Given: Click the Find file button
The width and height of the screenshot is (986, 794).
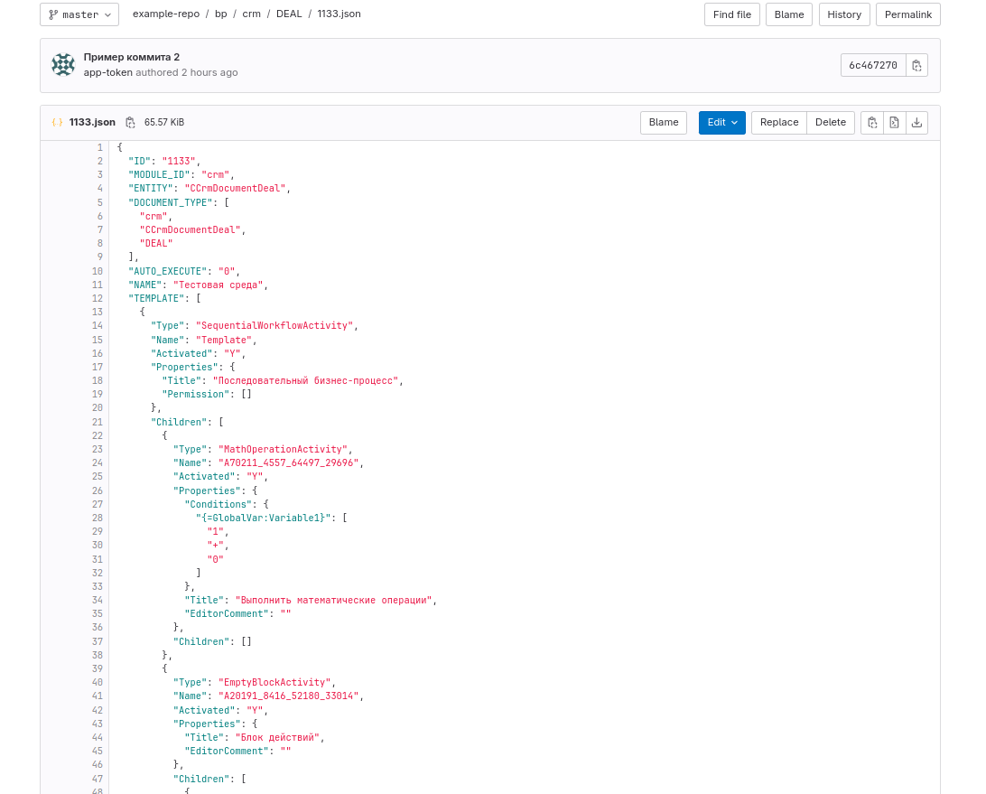Looking at the screenshot, I should click(732, 14).
